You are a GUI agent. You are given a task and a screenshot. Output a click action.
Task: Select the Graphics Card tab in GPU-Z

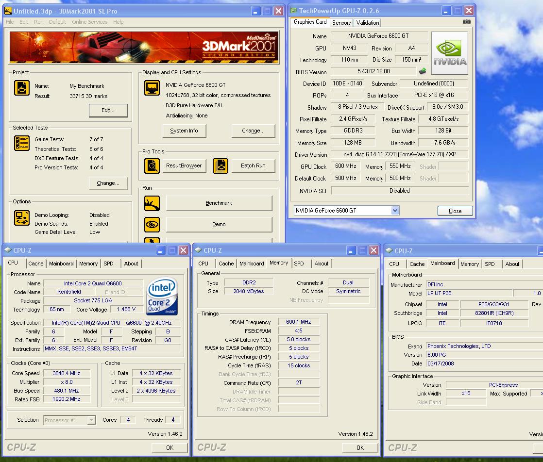[x=310, y=22]
